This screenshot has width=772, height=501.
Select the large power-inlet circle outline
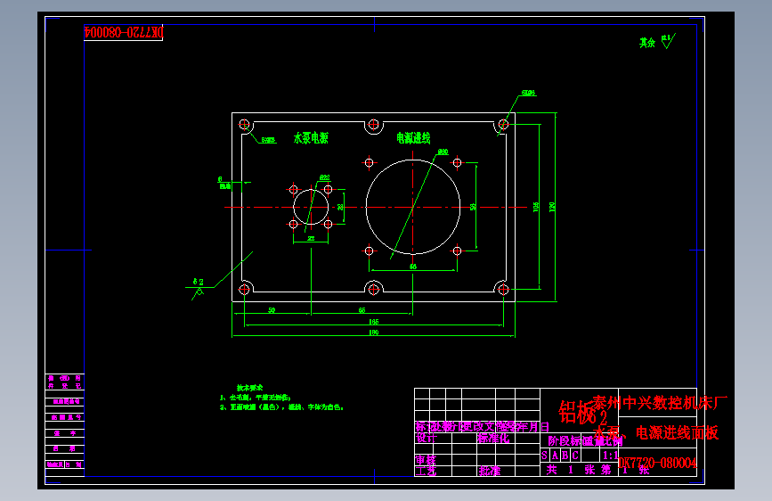click(x=413, y=207)
